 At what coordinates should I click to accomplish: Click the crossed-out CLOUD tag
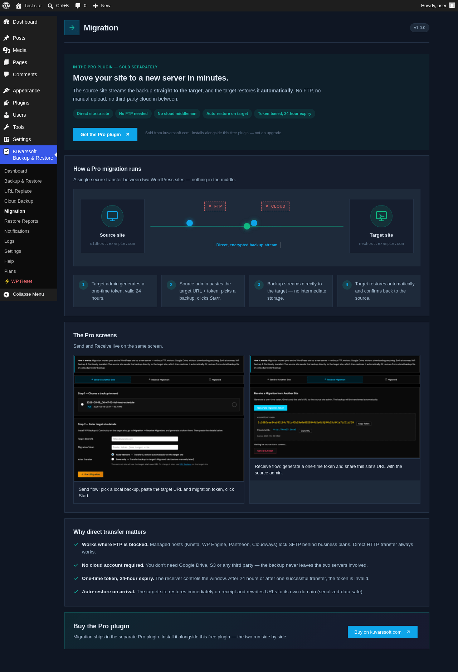click(x=275, y=206)
